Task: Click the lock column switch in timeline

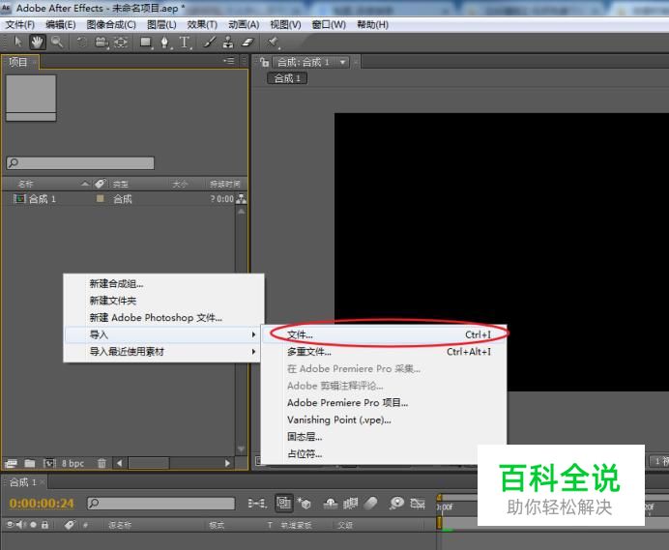Action: point(44,525)
